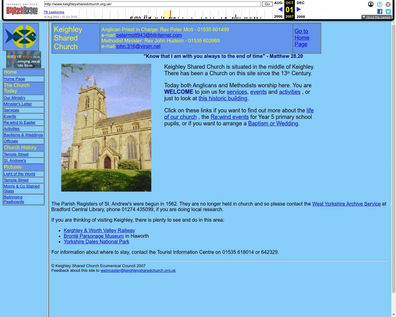Click the Wayback URL input field
The height and width of the screenshot is (317, 396).
(x=152, y=4)
